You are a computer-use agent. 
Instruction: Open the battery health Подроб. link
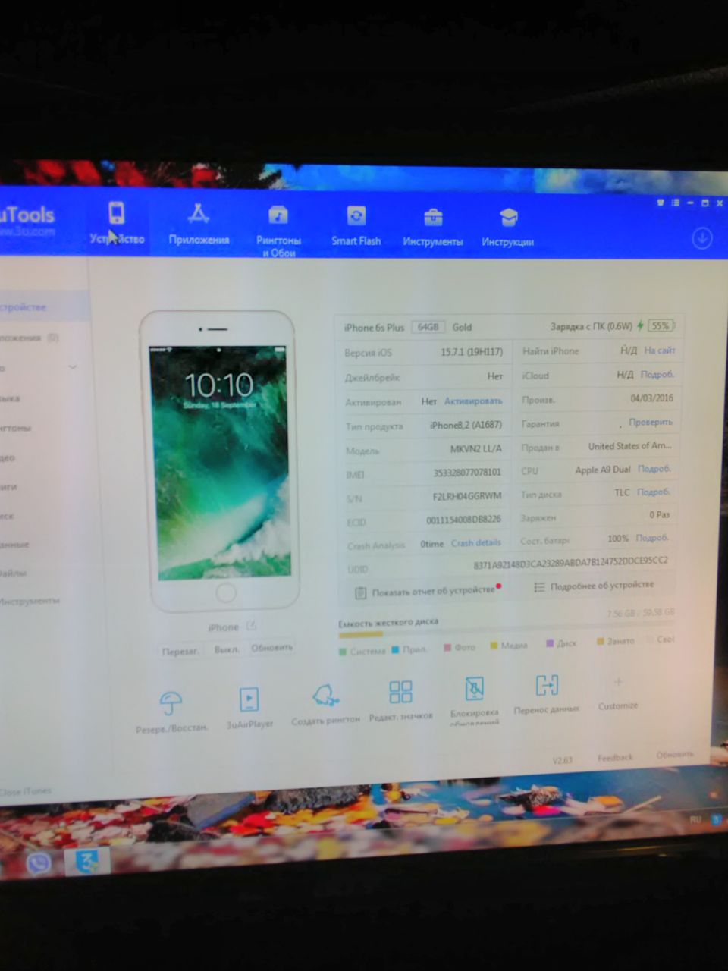[651, 538]
